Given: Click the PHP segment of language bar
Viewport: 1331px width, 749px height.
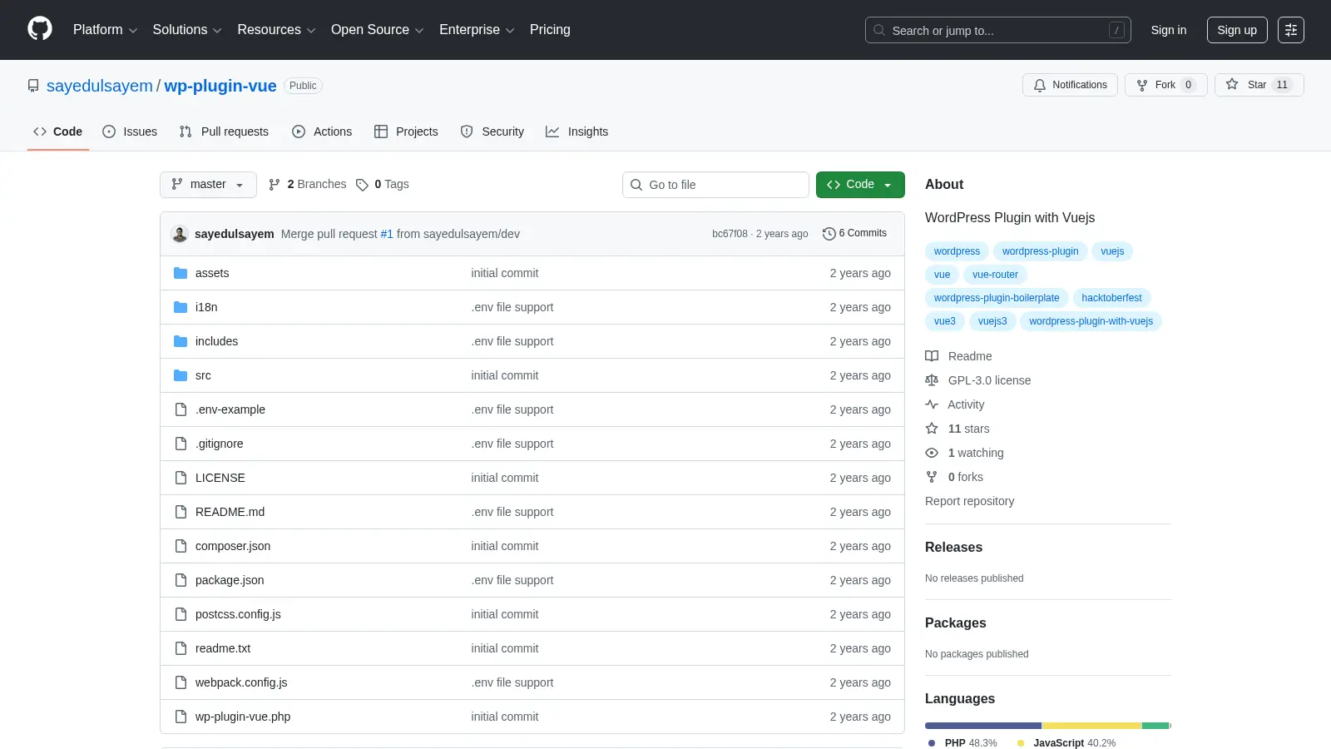Looking at the screenshot, I should 983,726.
